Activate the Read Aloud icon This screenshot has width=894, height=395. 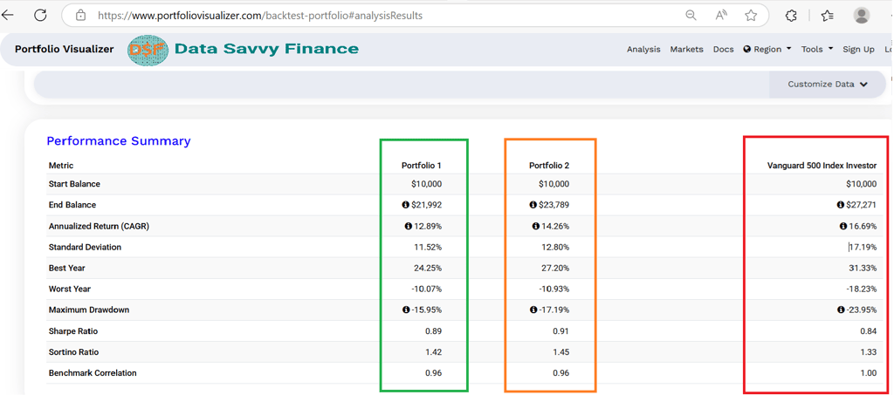(721, 16)
